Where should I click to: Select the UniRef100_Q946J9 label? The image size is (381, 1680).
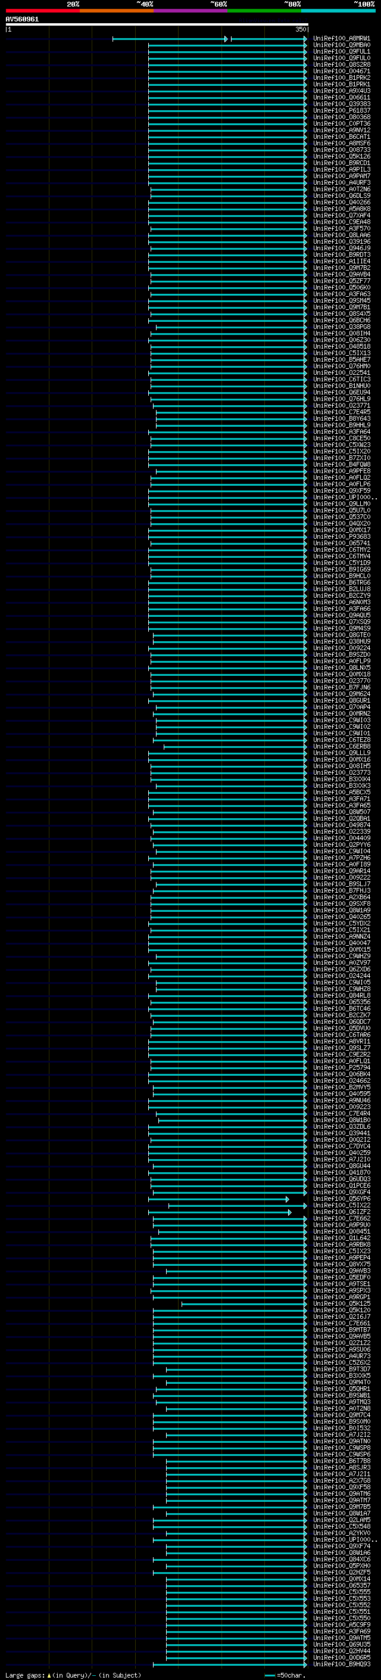pos(341,249)
